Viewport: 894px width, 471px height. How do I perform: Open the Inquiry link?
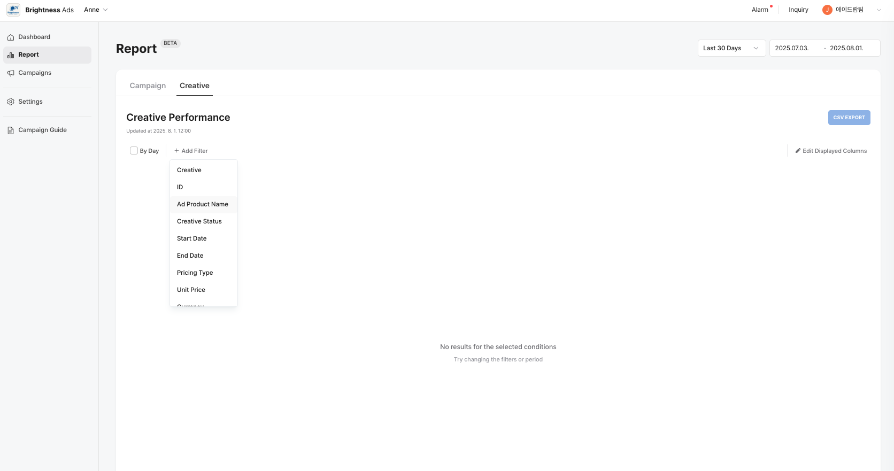[x=798, y=10]
